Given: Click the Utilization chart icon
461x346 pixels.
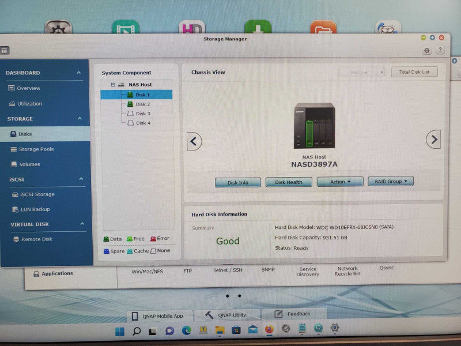Looking at the screenshot, I should click(x=12, y=103).
